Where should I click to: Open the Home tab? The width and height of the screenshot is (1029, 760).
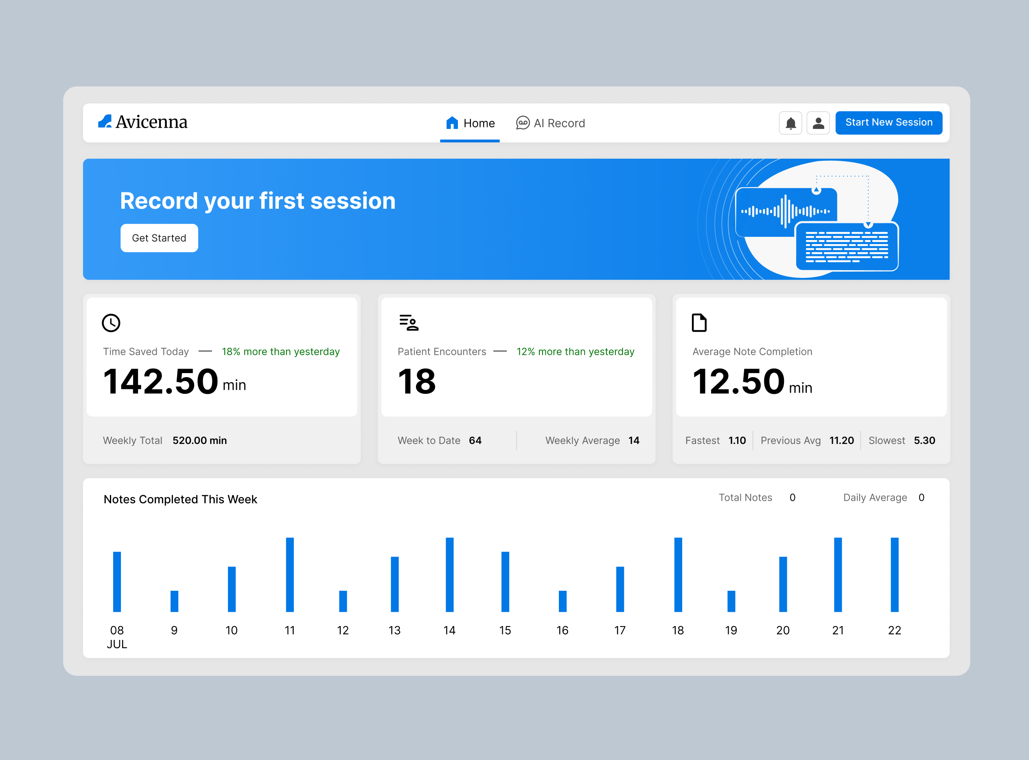(x=470, y=123)
